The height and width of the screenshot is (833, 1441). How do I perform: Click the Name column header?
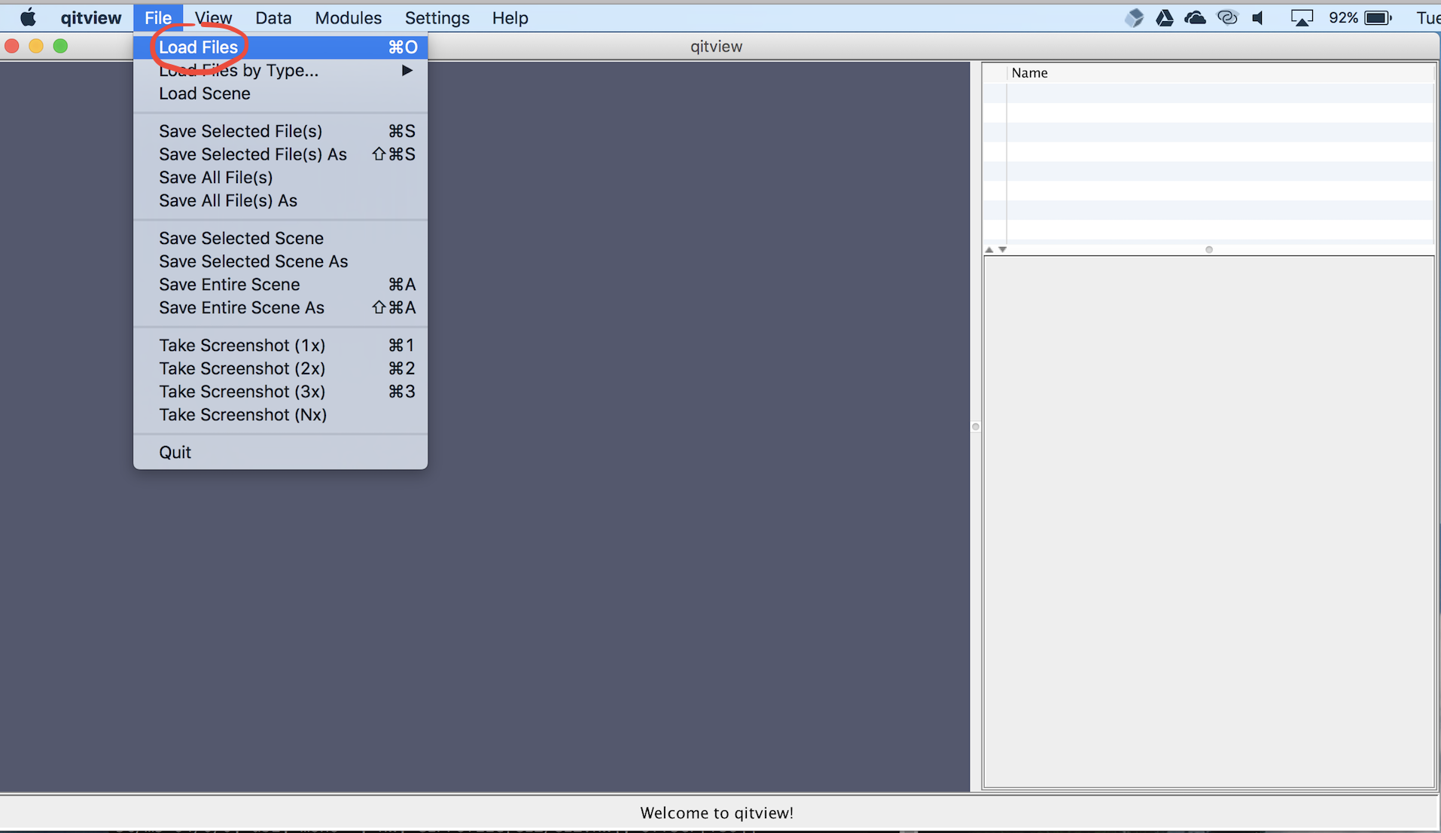point(1029,73)
